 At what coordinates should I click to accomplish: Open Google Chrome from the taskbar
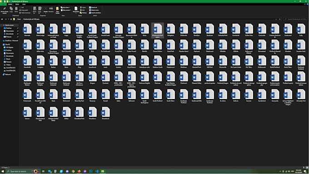(73, 171)
